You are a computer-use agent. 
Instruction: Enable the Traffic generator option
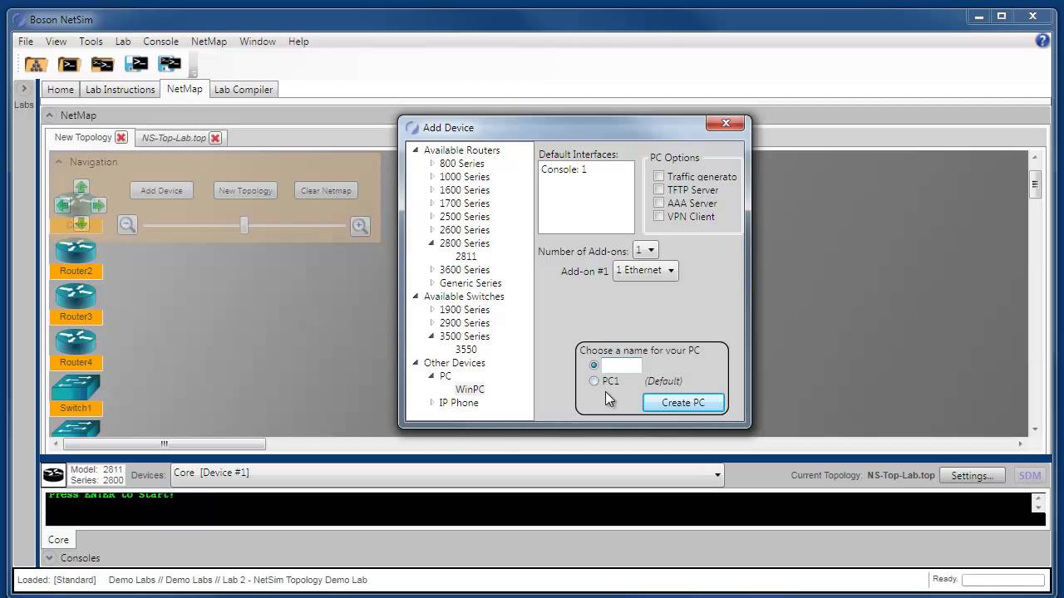659,176
